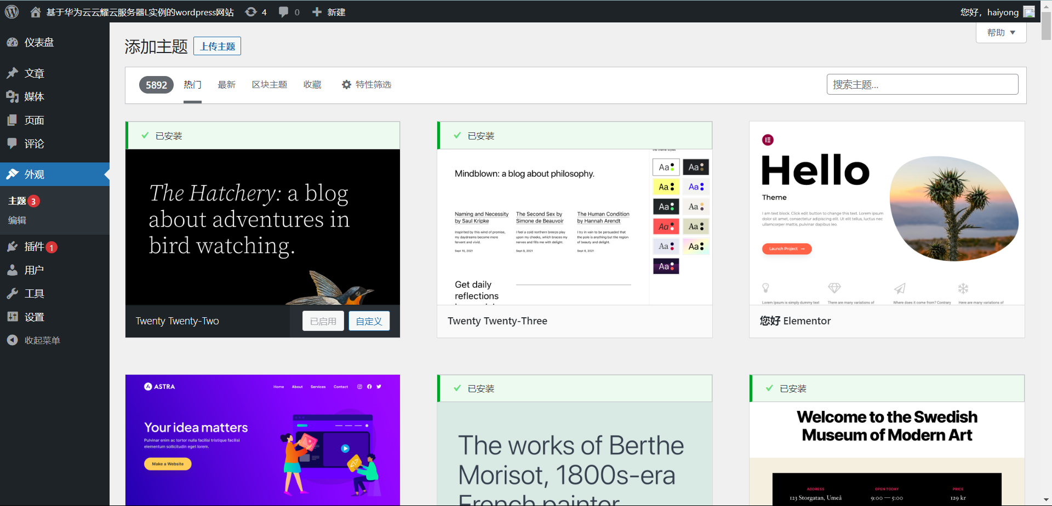Click the Astra logo in the Astra preview
Viewport: 1052px width, 506px height.
(x=159, y=386)
